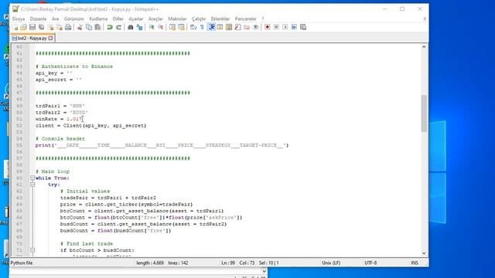The image size is (495, 278).
Task: Open the Araçlar menu
Action: pyautogui.click(x=155, y=19)
